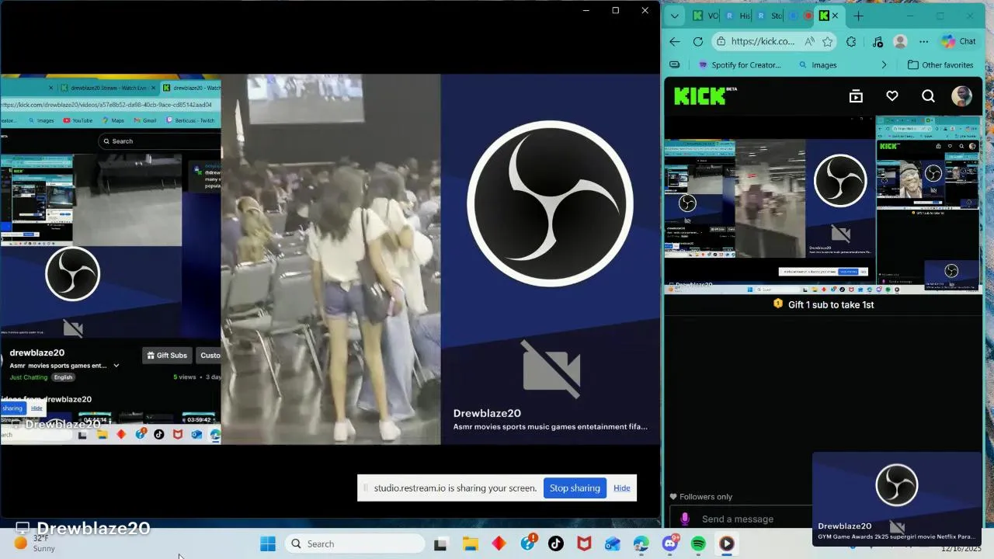Screen dimensions: 994x559
Task: Click the Drewblaze20 picture-in-picture mini player
Action: (897, 498)
